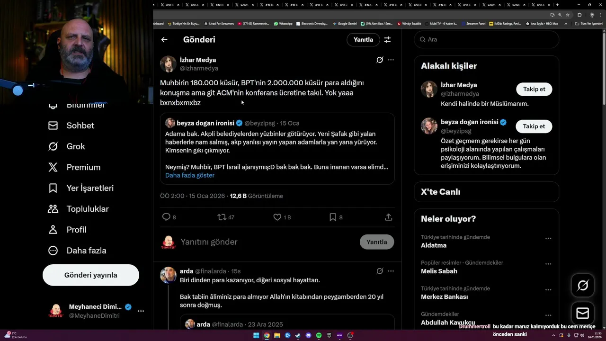The height and width of the screenshot is (341, 606).
Task: Open options for Merkez Bankası trend
Action: pos(548,289)
